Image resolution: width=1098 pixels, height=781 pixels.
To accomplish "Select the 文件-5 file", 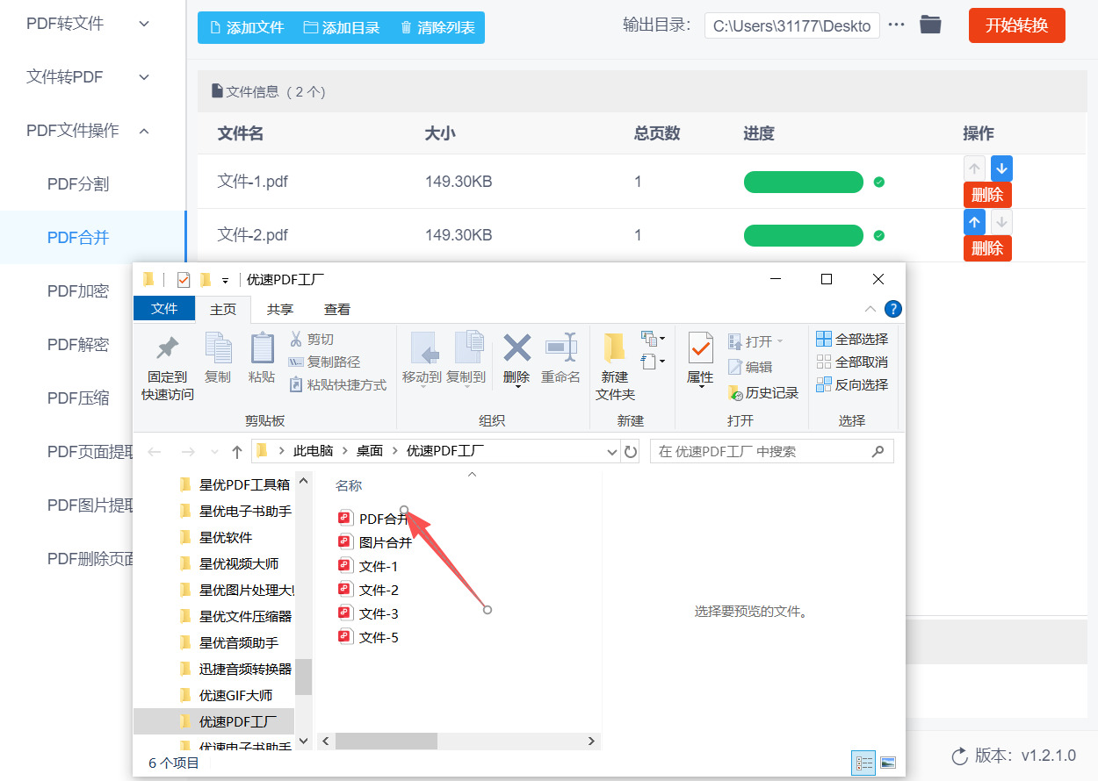I will [x=369, y=637].
